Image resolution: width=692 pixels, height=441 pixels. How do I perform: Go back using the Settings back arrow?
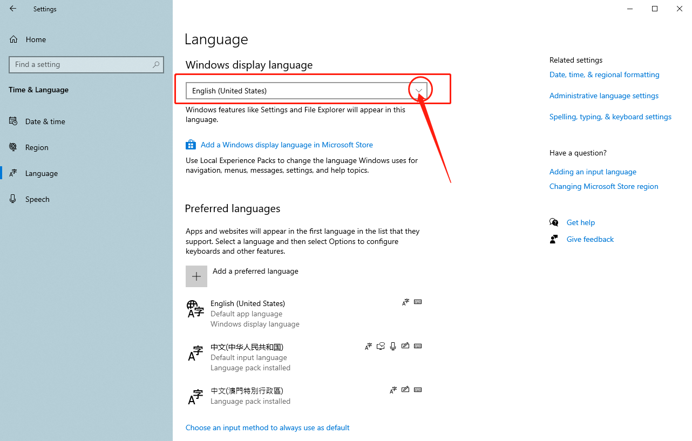pyautogui.click(x=13, y=9)
